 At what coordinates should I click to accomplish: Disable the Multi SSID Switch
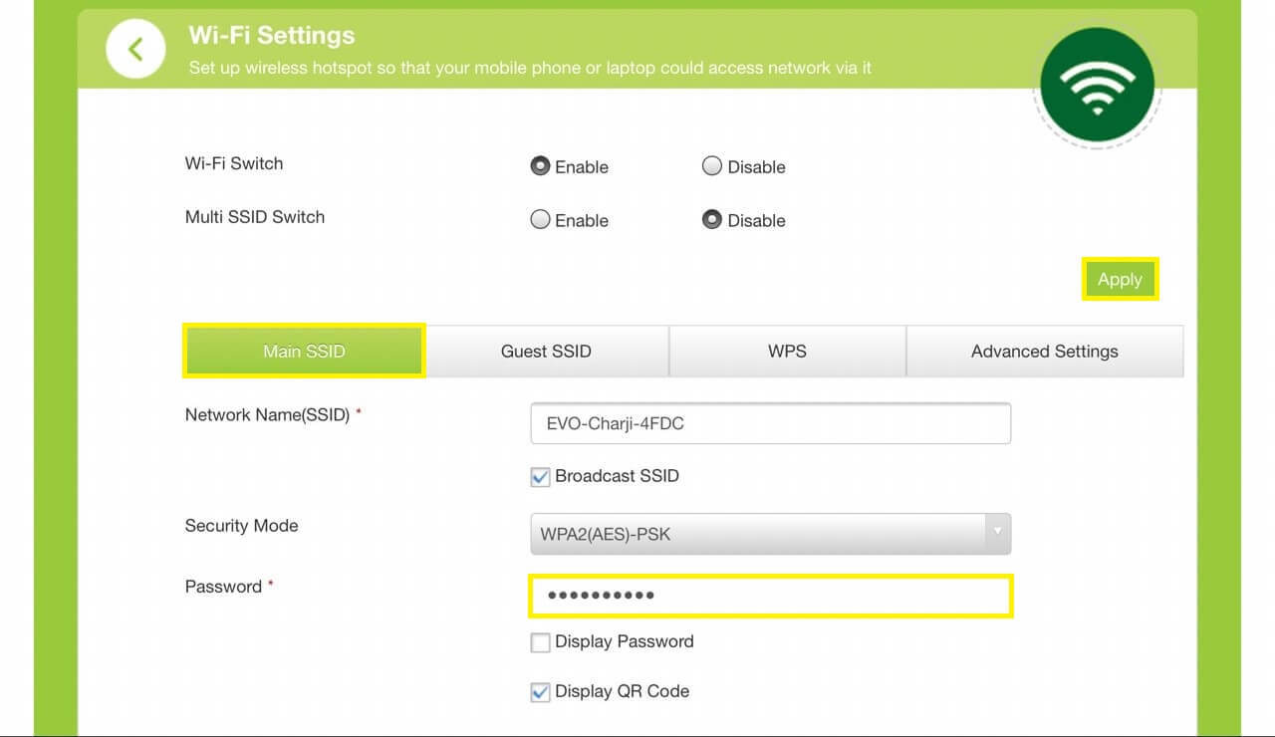(x=712, y=220)
